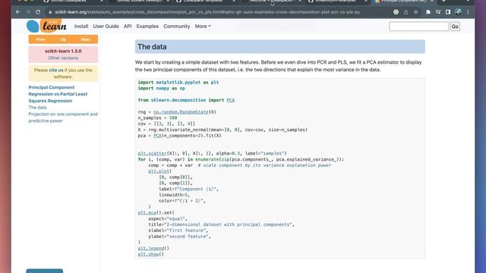Open Principal Component Regression sidebar link
The image size is (486, 273).
click(58, 94)
